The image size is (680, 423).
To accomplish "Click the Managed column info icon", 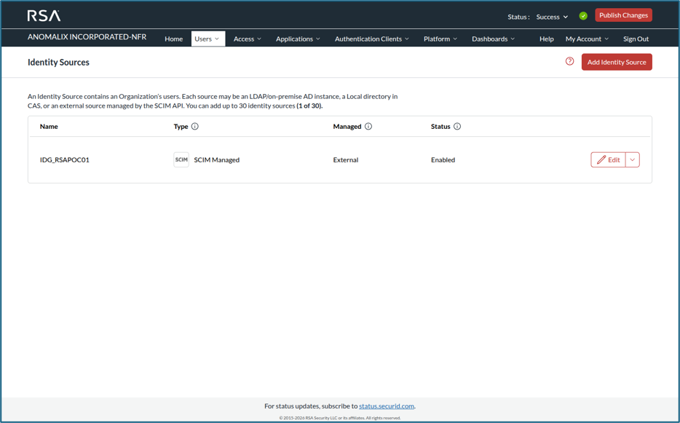I will click(368, 126).
